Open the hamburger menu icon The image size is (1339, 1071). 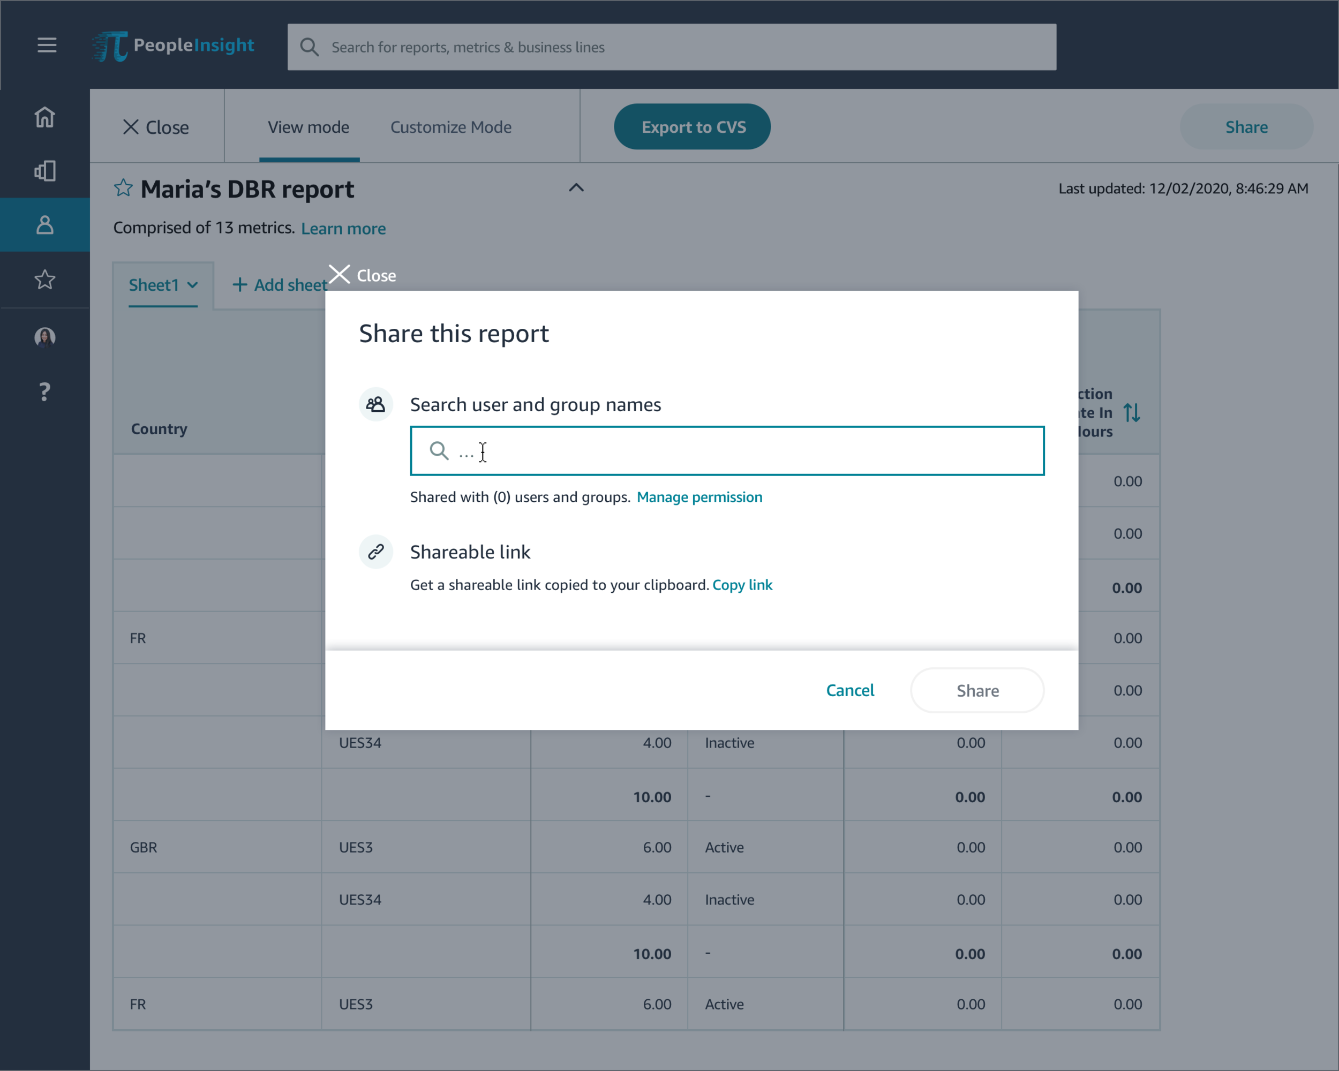pos(47,44)
